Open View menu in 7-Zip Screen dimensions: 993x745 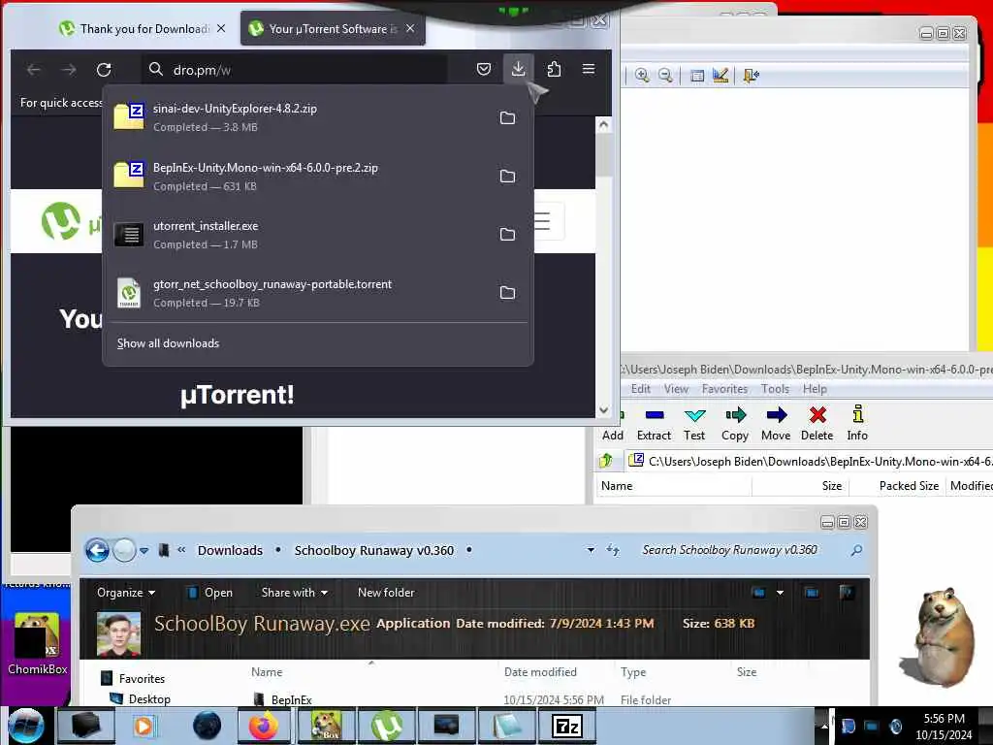676,389
